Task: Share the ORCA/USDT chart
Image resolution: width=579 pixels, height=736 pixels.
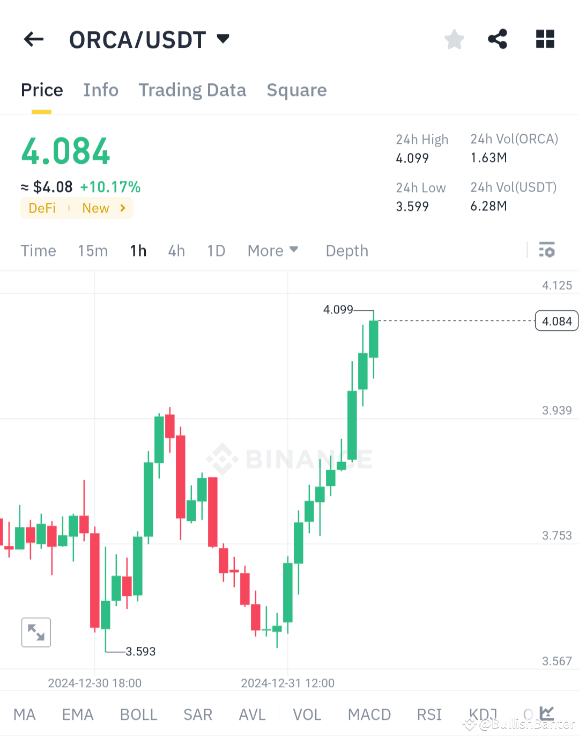Action: pyautogui.click(x=498, y=39)
